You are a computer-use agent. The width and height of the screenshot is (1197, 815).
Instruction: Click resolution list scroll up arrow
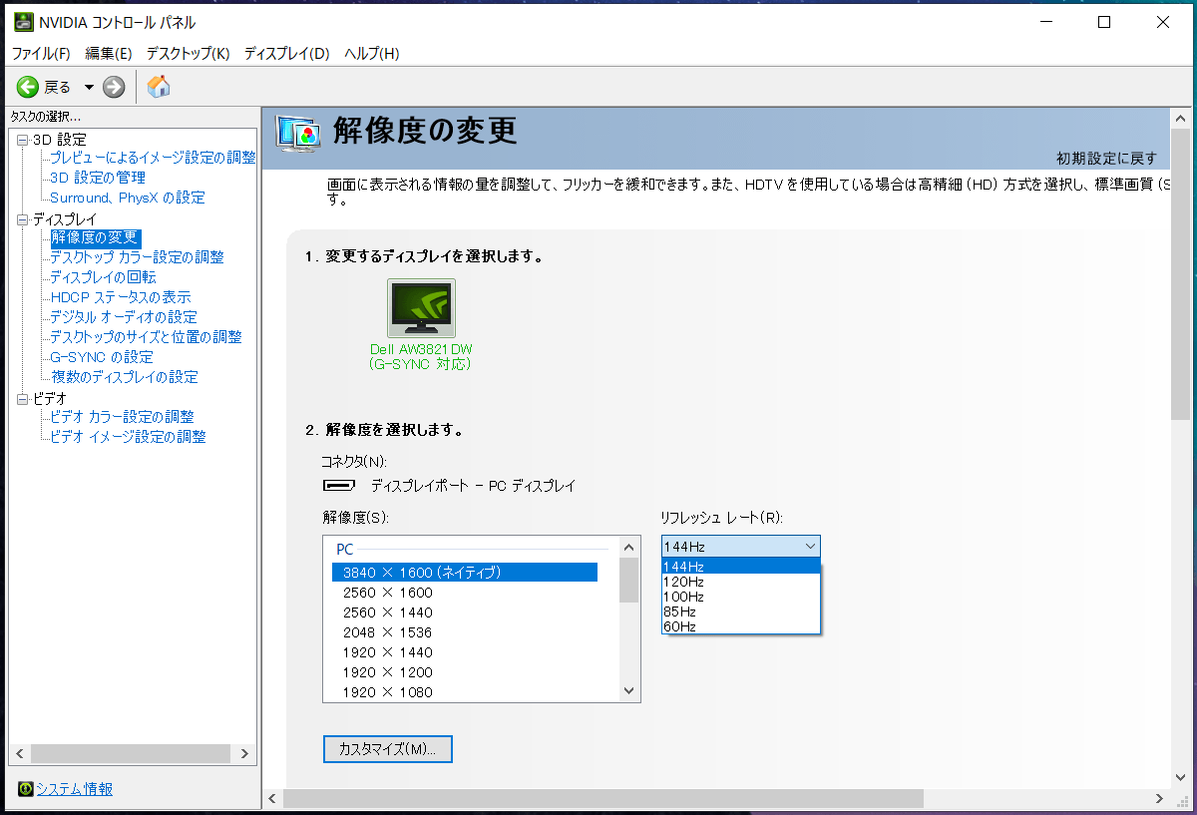[x=628, y=548]
